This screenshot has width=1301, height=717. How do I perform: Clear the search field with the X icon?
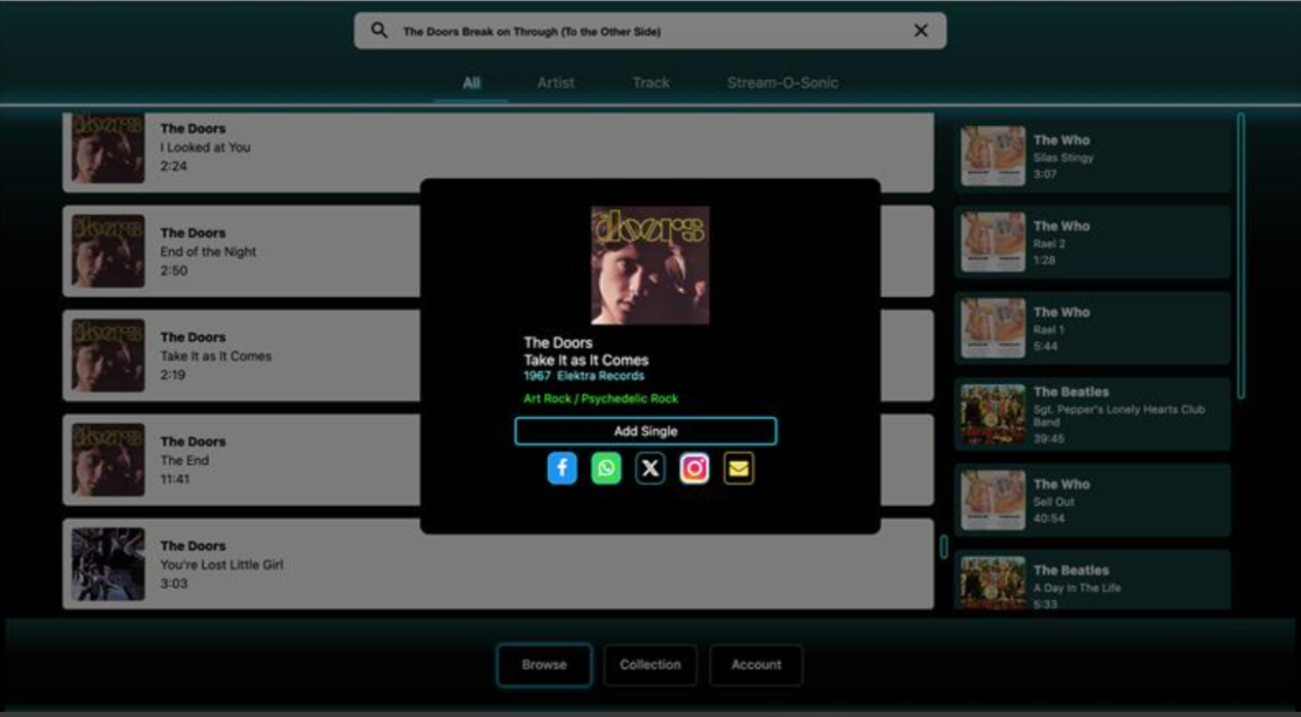920,31
